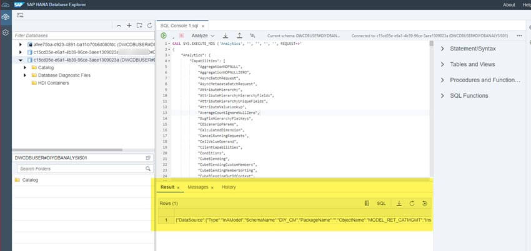This screenshot has width=531, height=251.
Task: Click the run options arrow beside play button
Action: point(174,37)
